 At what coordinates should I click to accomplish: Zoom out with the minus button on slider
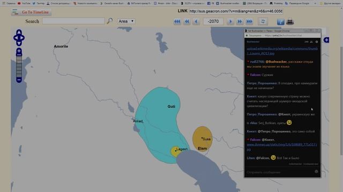click(x=19, y=80)
